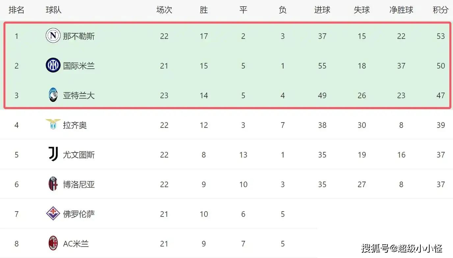Image resolution: width=453 pixels, height=258 pixels.
Task: Click the Juventus J logo
Action: [x=53, y=154]
